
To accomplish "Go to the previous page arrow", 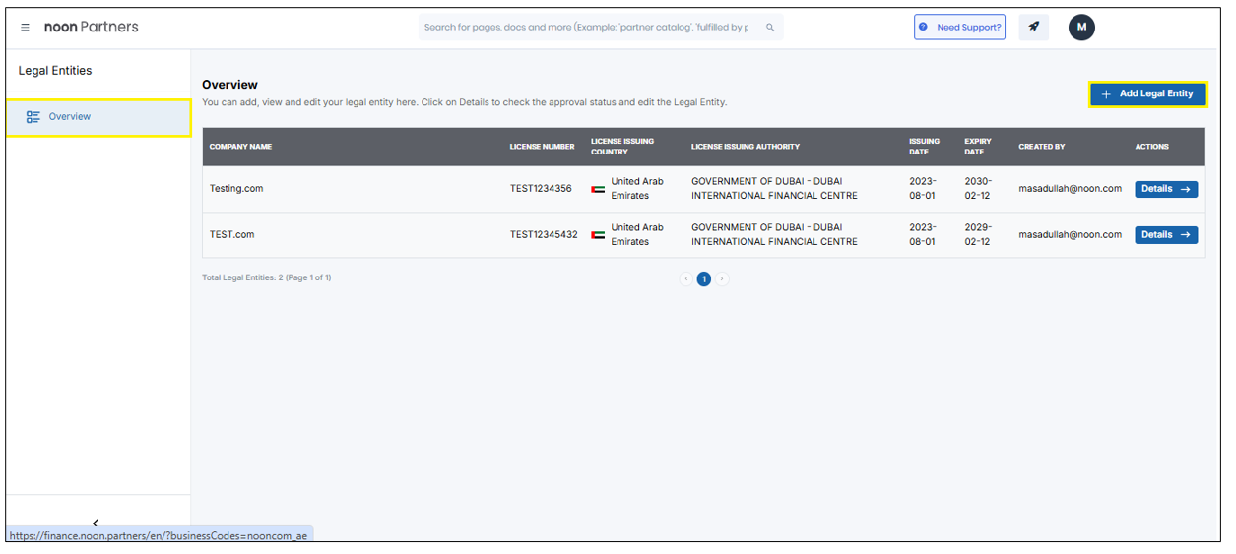I will (686, 279).
